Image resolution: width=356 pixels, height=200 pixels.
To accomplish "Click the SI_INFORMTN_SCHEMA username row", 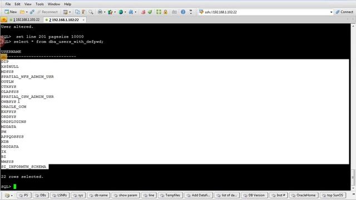I will coord(23,167).
